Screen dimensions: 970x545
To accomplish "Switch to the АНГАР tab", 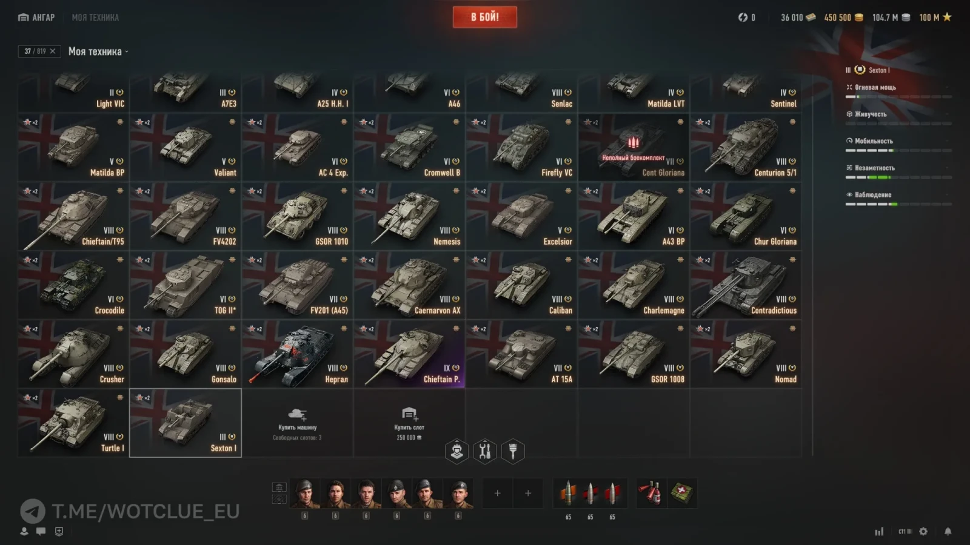I will click(36, 18).
